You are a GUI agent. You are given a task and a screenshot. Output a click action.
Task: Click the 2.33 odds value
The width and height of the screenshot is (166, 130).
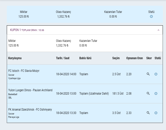tap(129, 113)
